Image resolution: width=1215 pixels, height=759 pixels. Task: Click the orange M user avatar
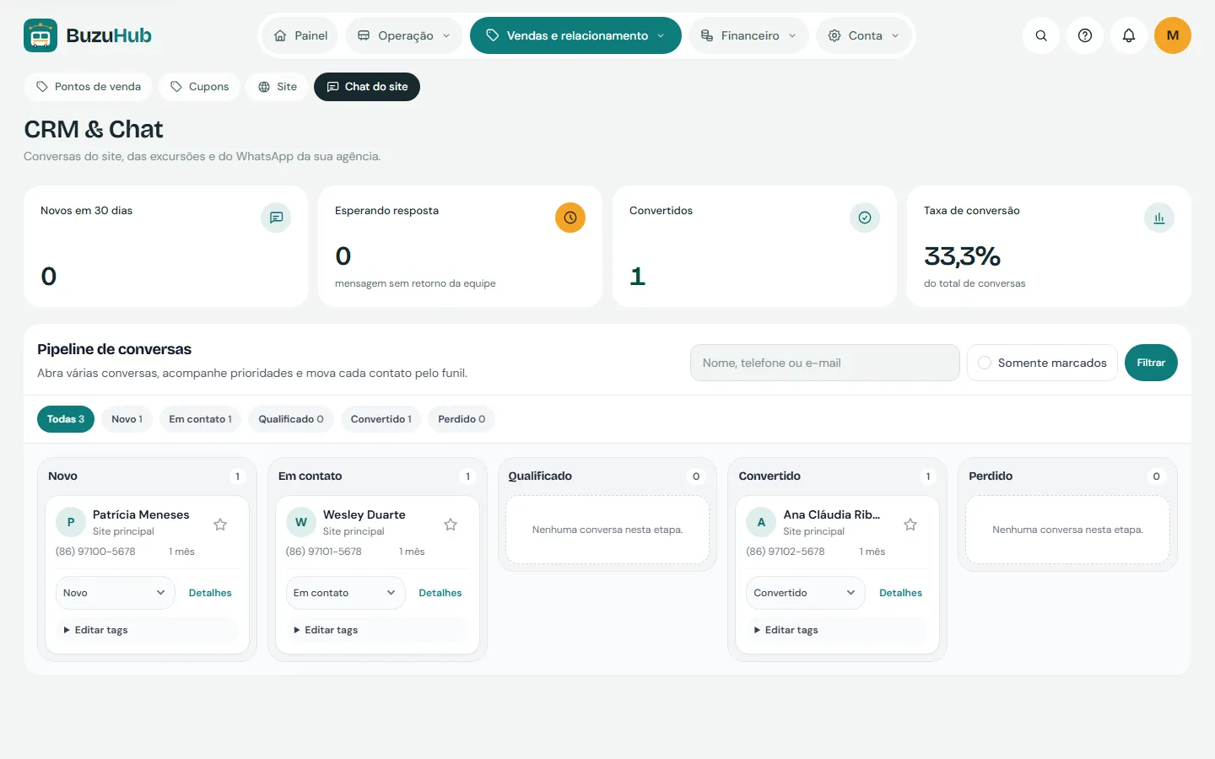click(x=1173, y=35)
